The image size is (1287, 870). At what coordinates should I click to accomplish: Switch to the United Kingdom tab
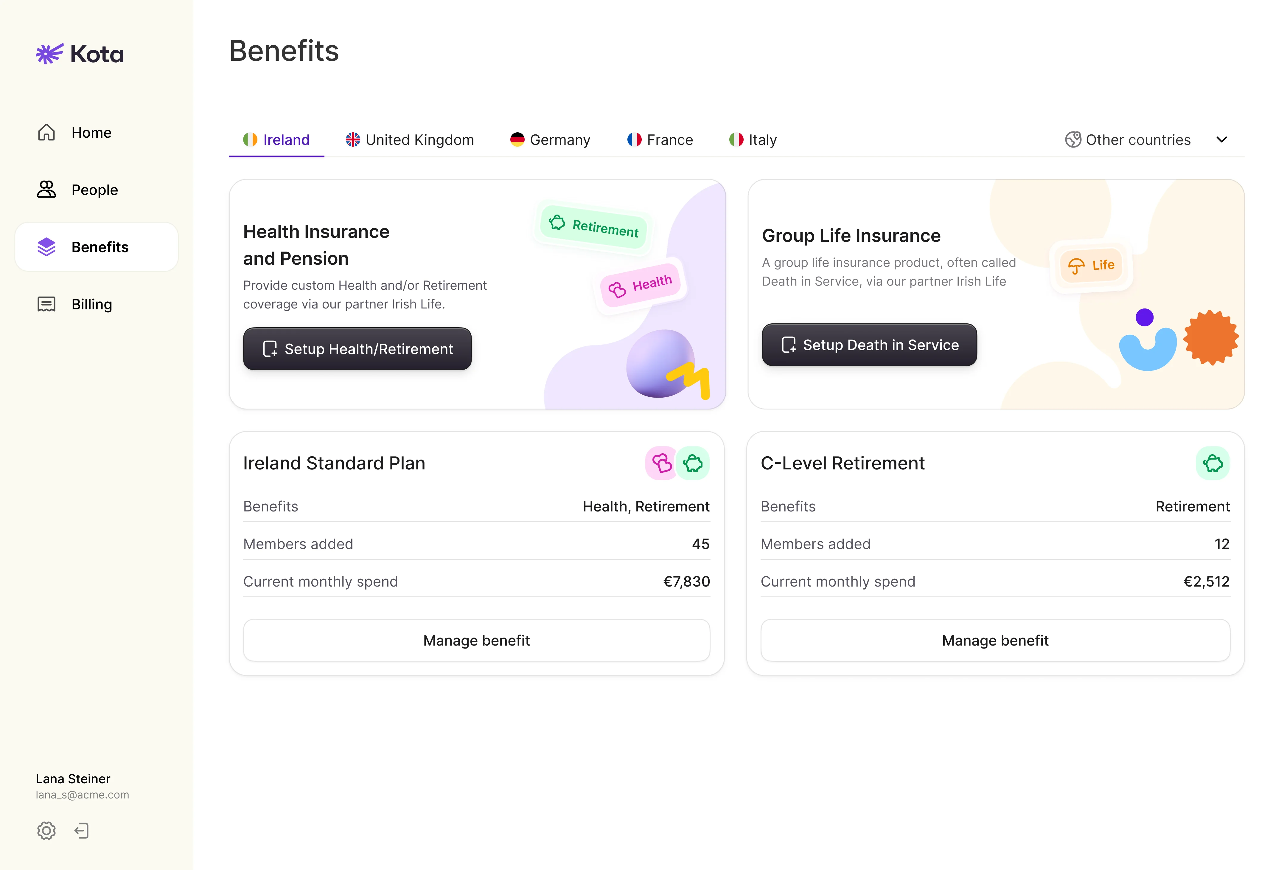click(410, 140)
